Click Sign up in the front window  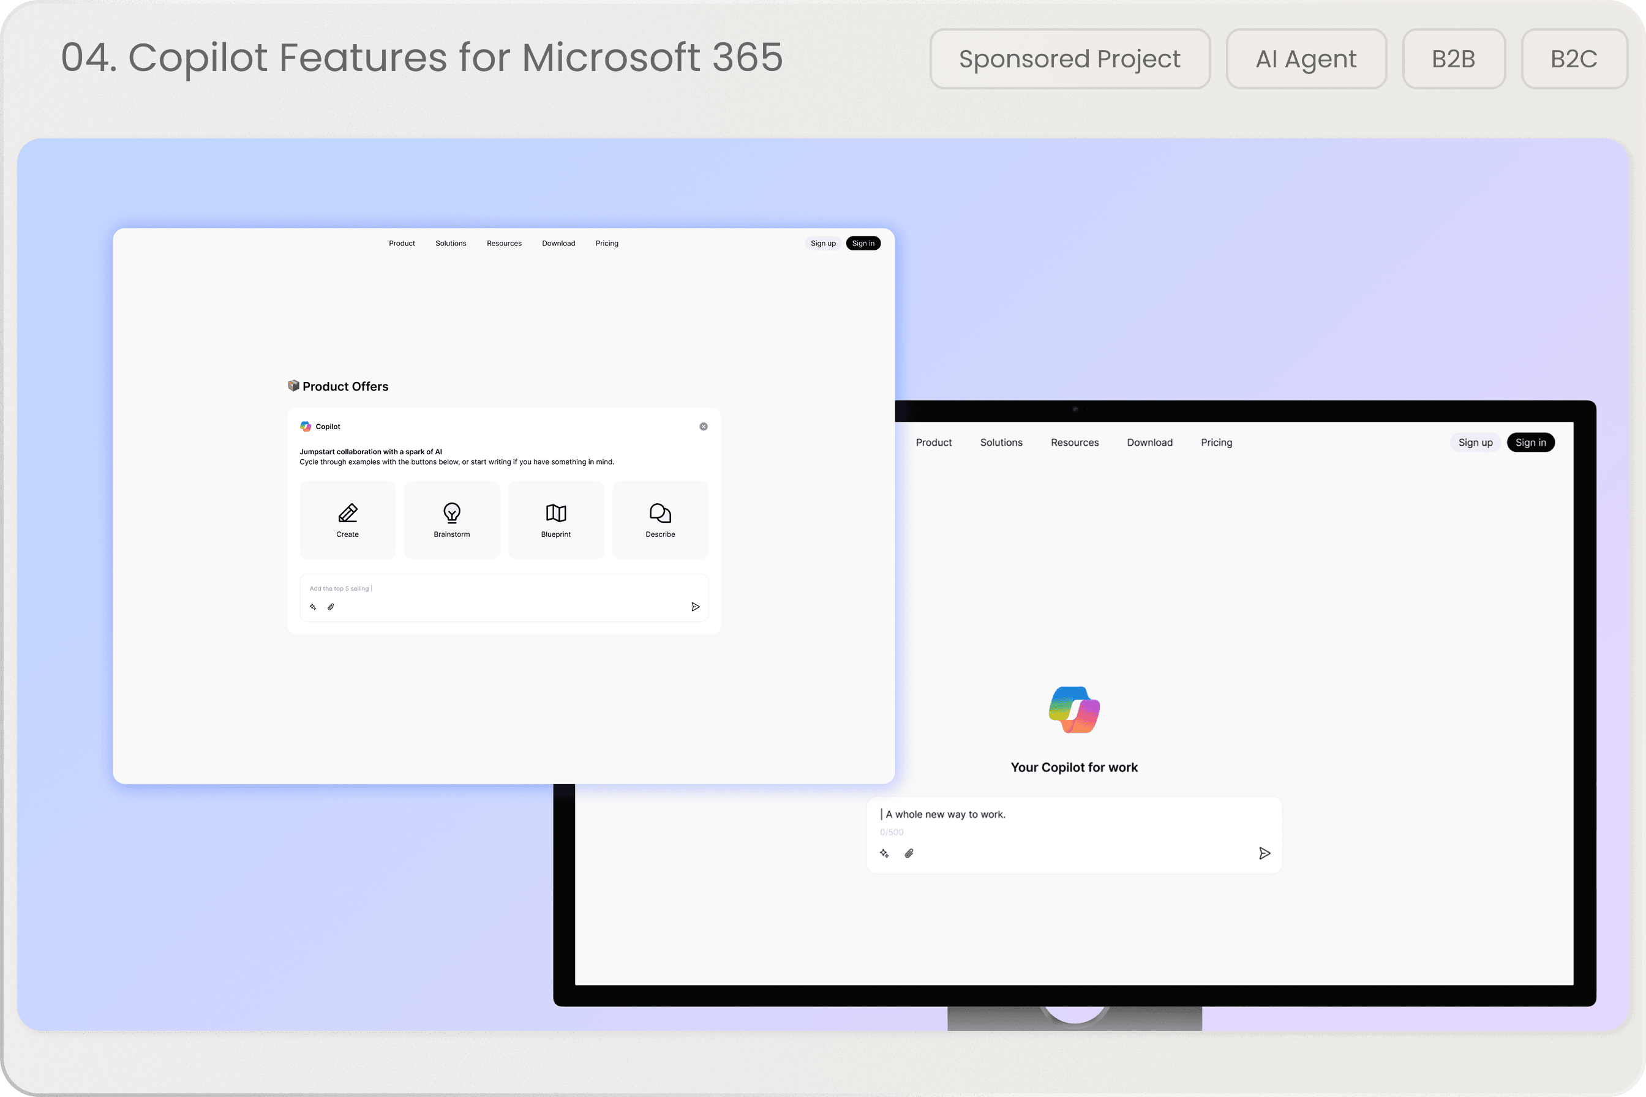(823, 244)
